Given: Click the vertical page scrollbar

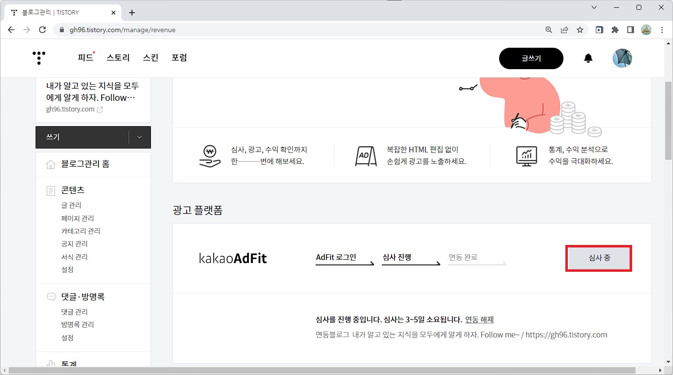Looking at the screenshot, I should (x=669, y=121).
